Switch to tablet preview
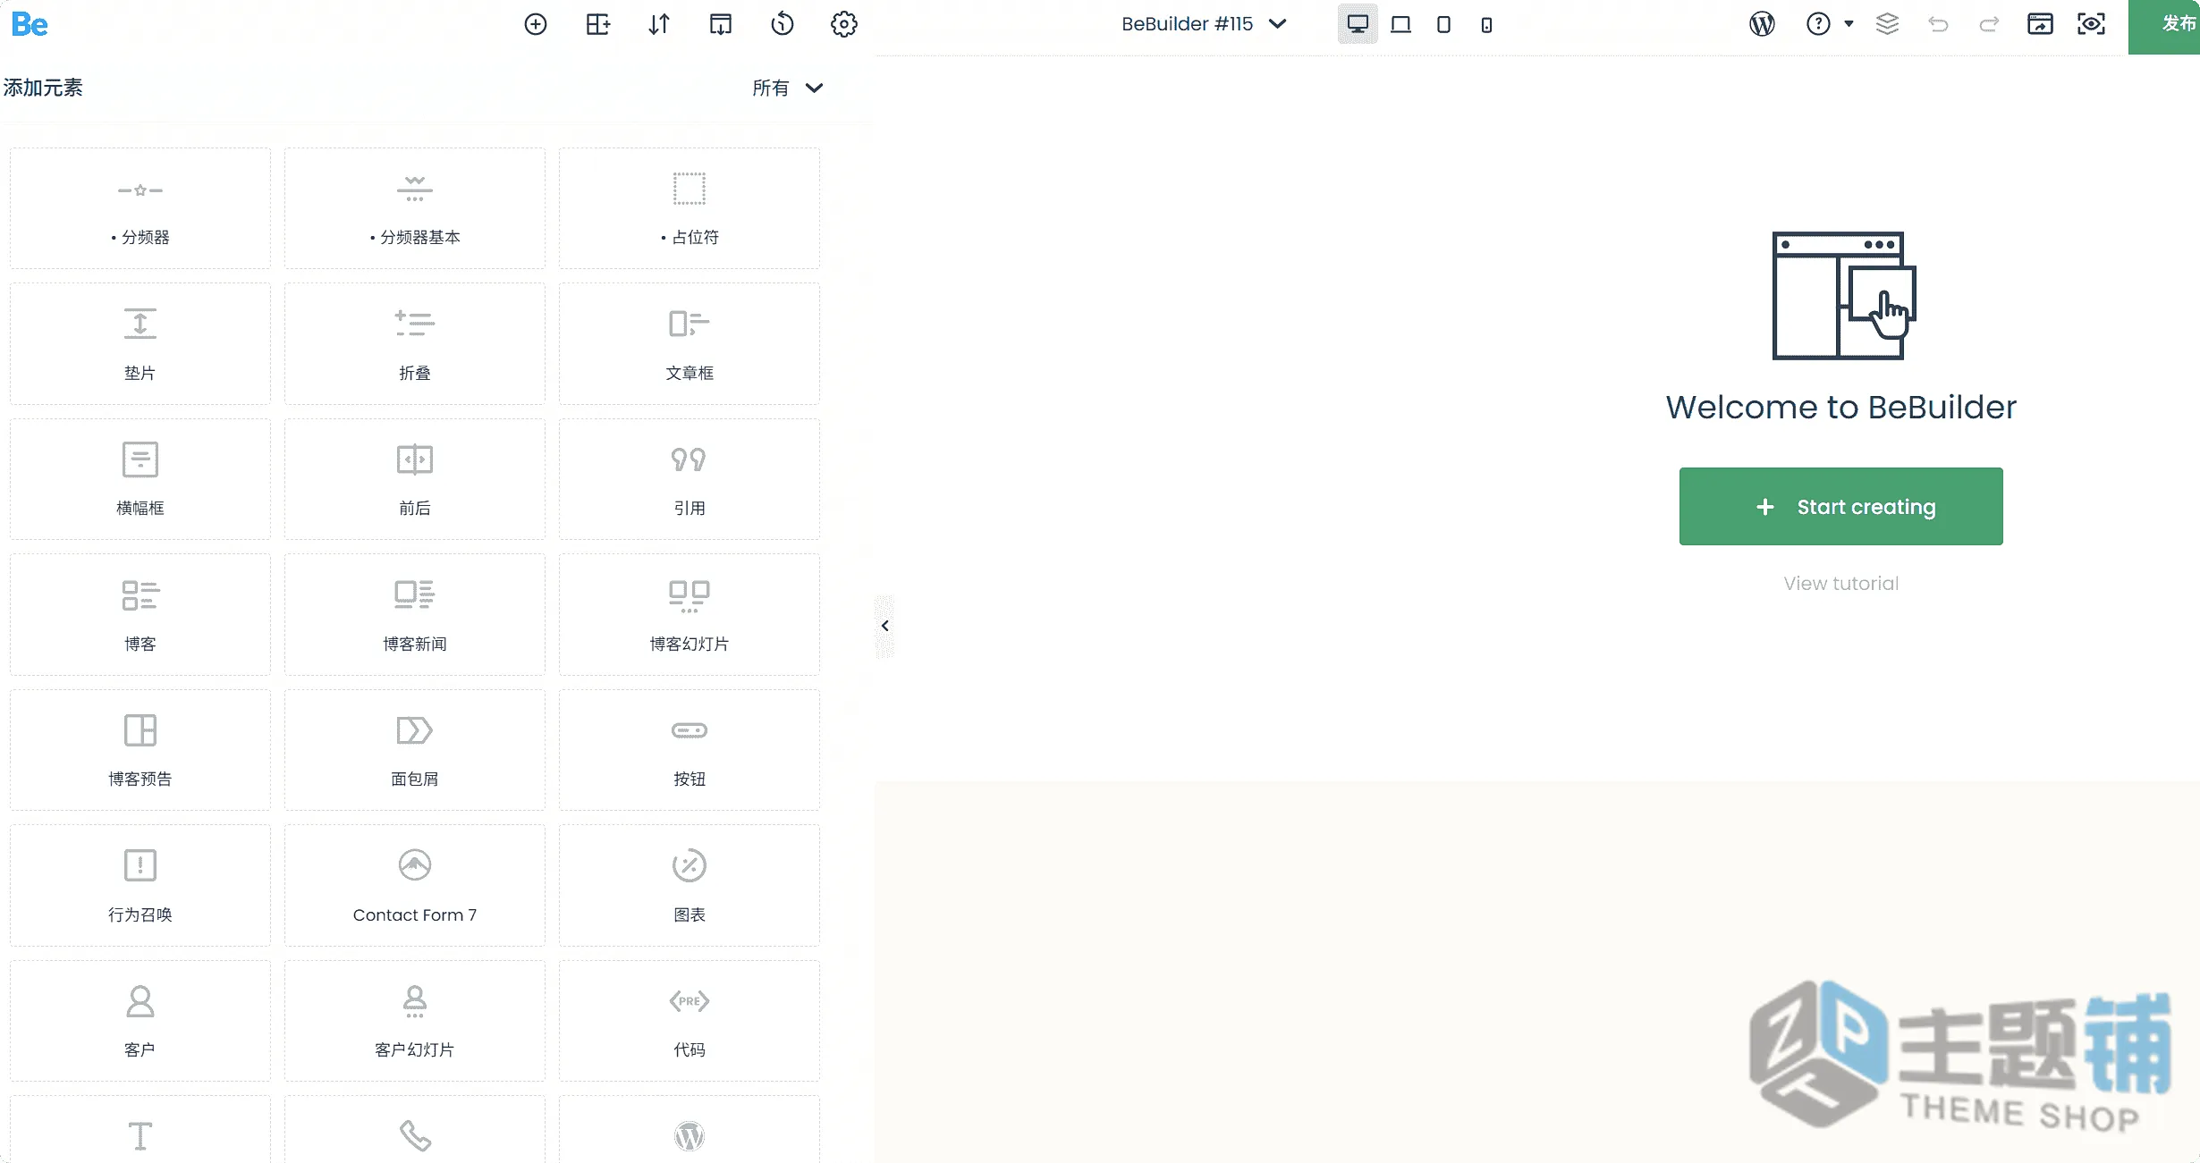The height and width of the screenshot is (1163, 2200). [x=1443, y=24]
